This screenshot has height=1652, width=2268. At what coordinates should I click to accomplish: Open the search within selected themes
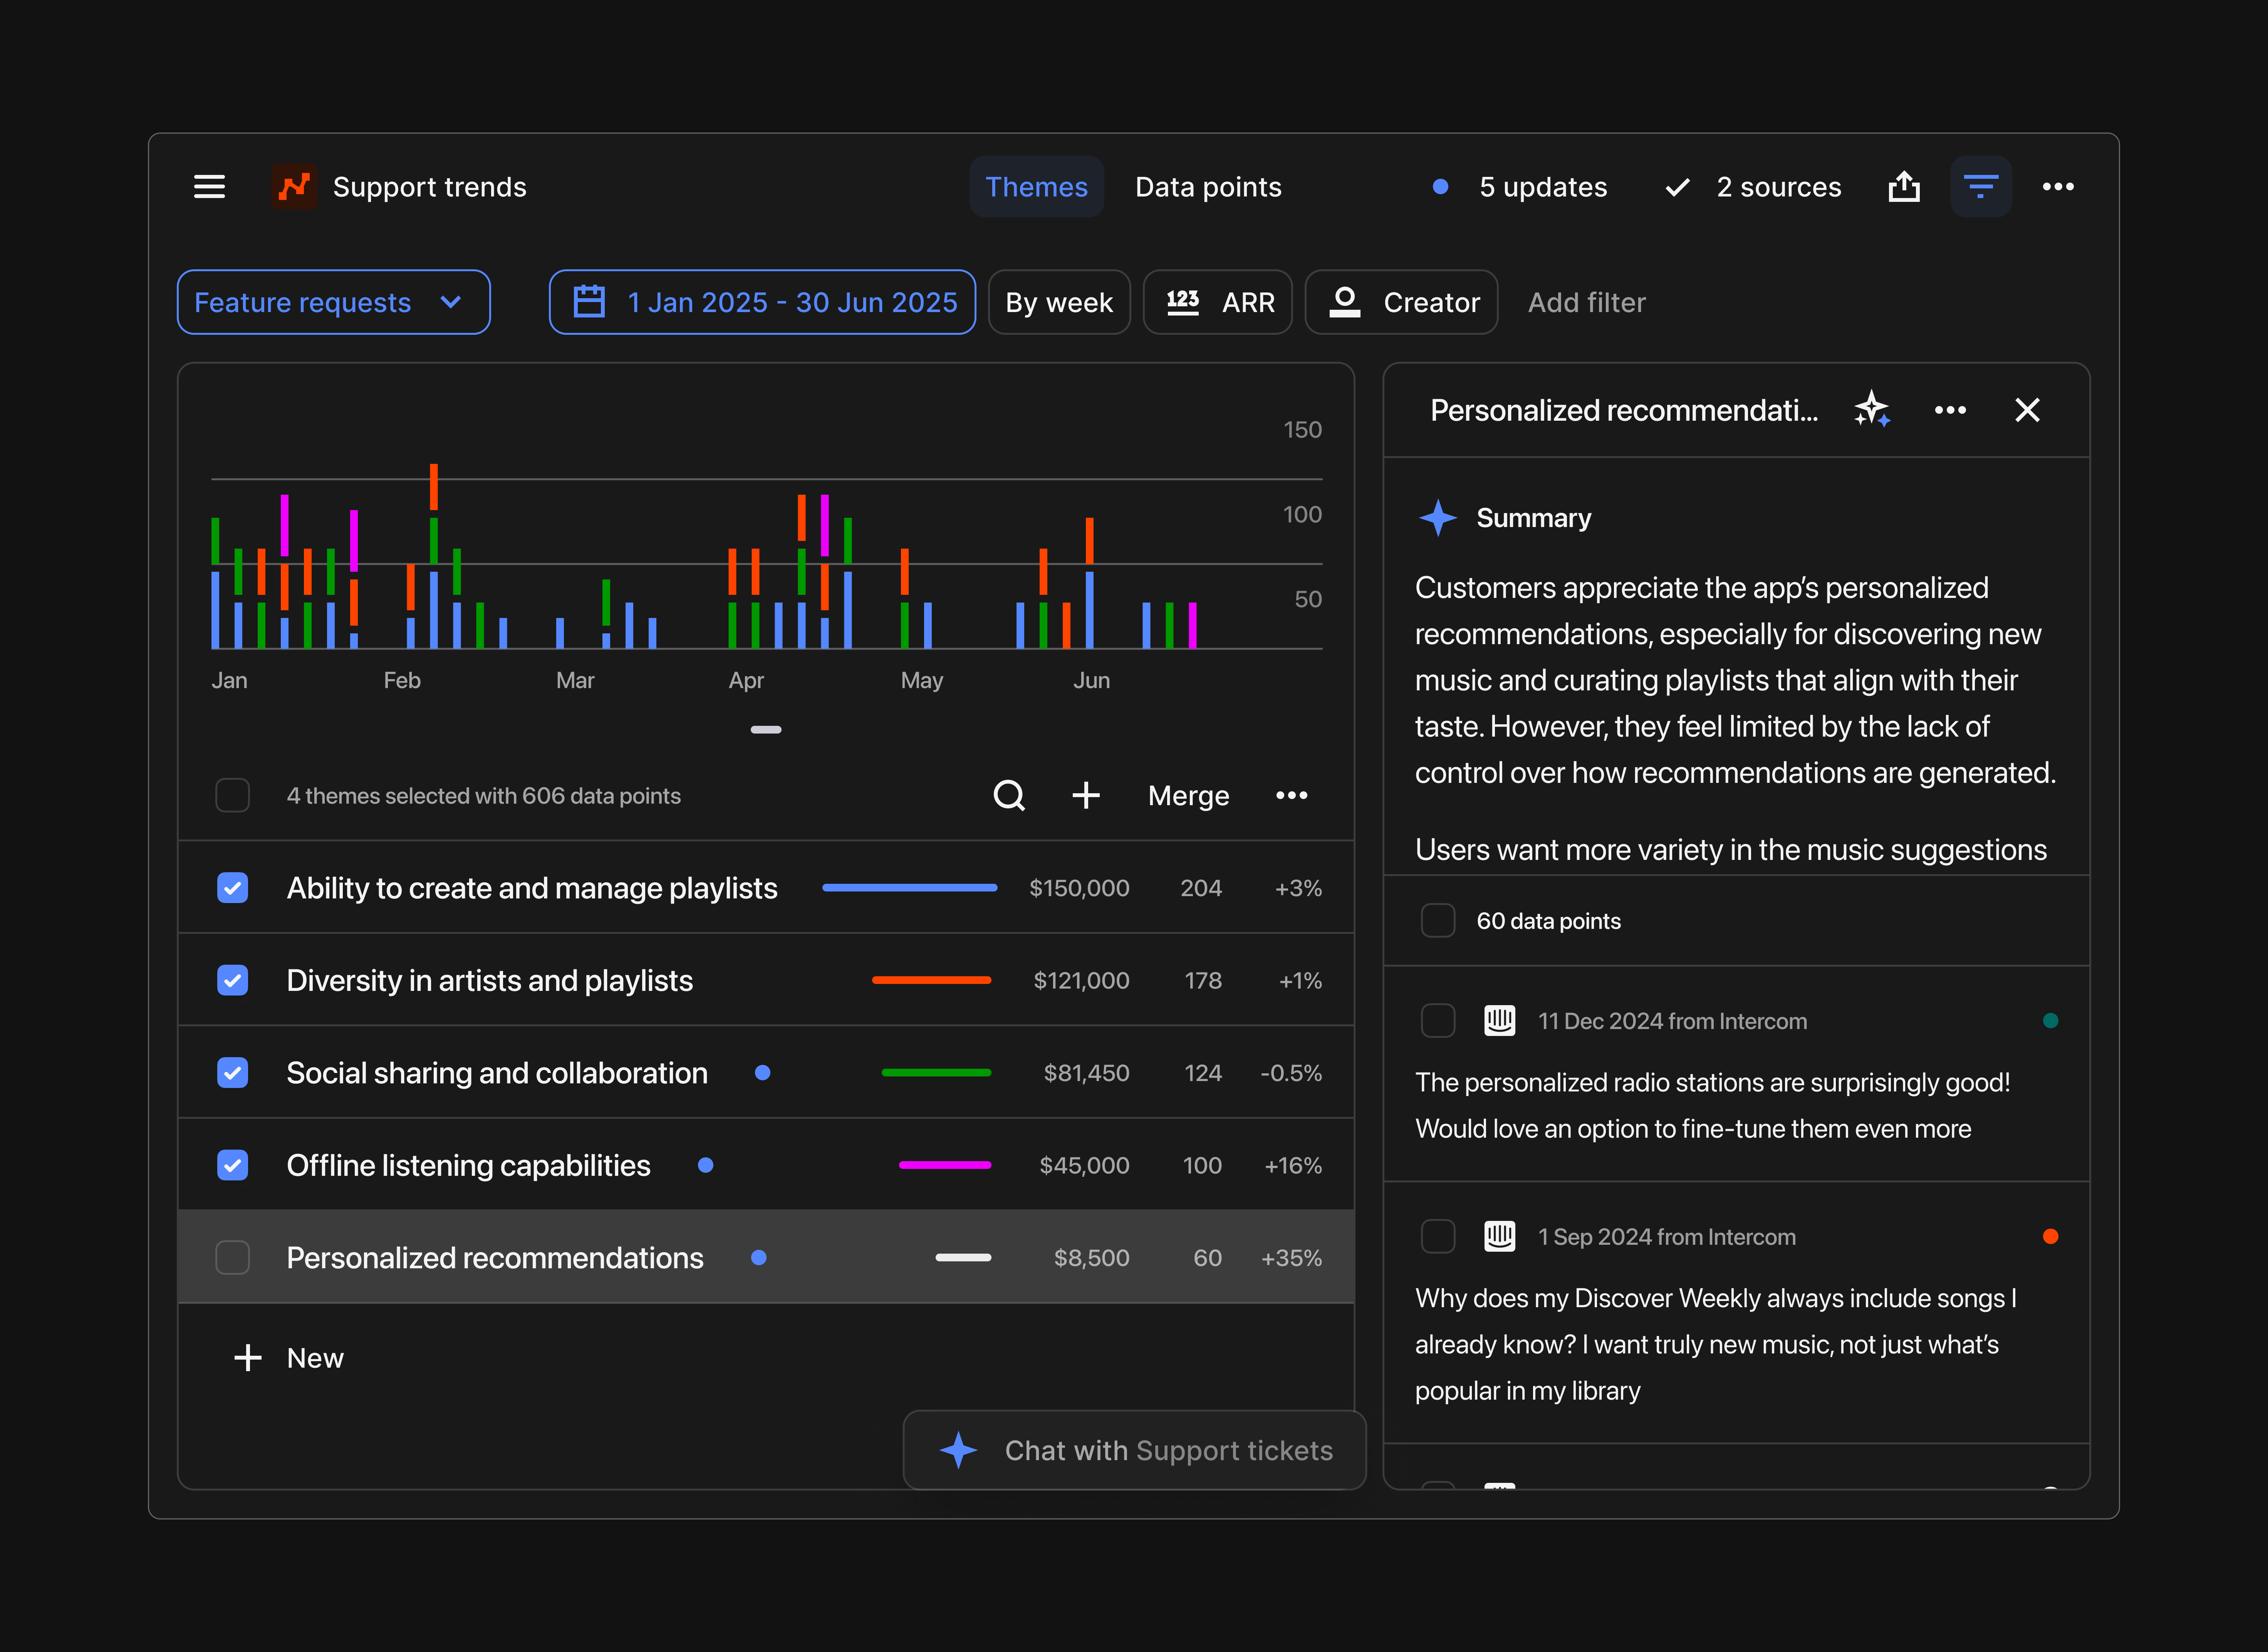click(1009, 795)
